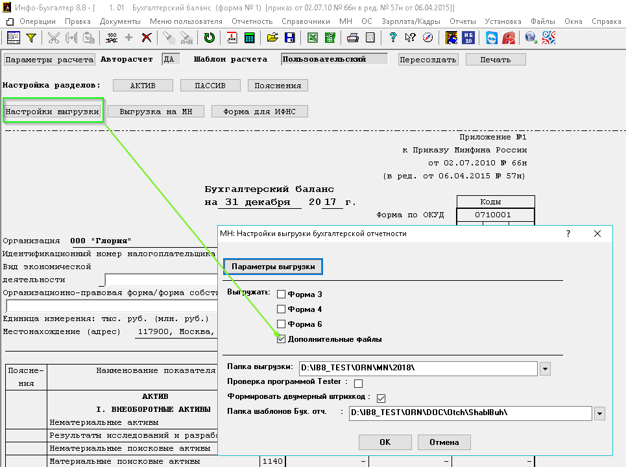Click the green spreadsheet template icon
This screenshot has width=626, height=467.
point(330,38)
